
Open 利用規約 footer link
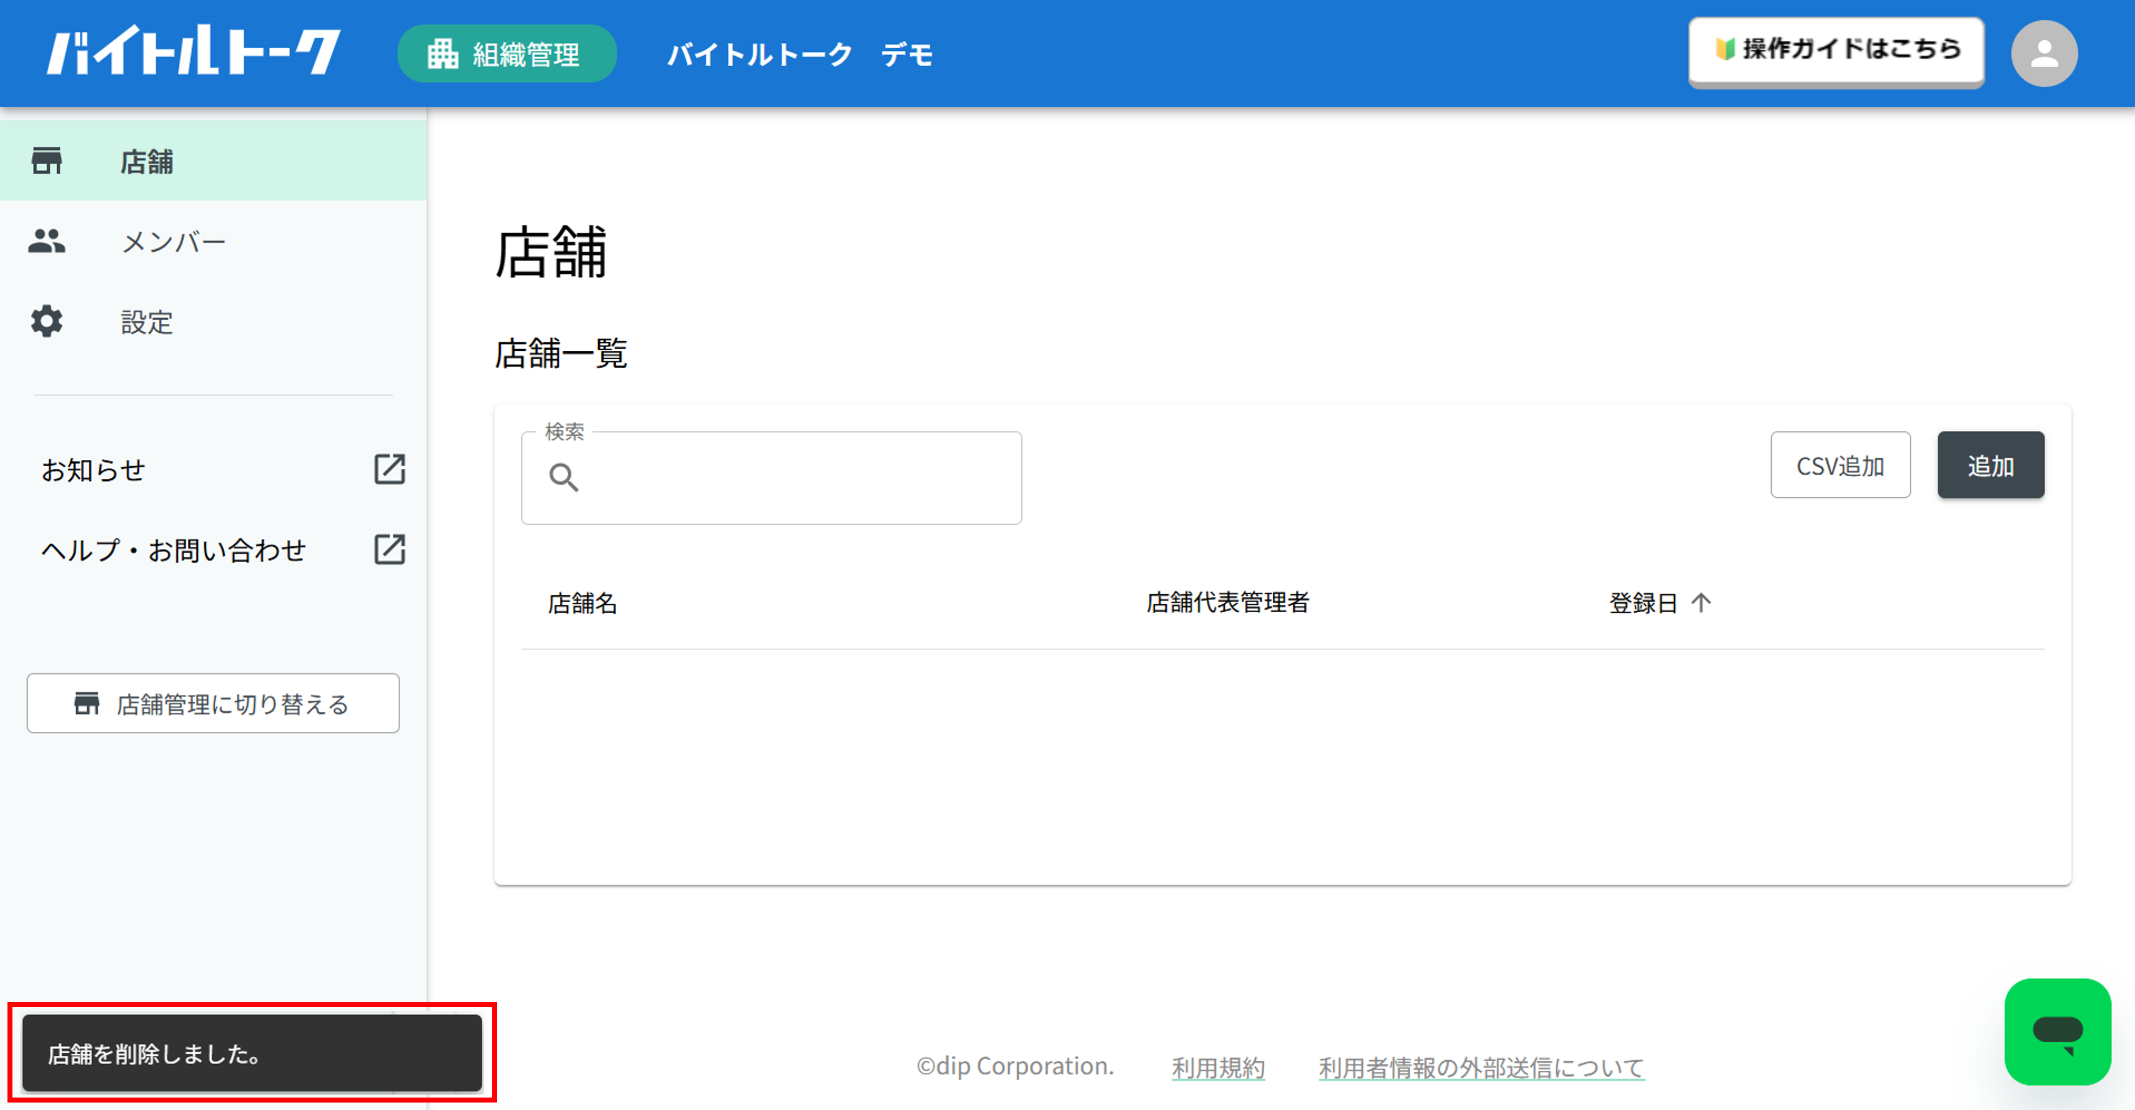(x=1218, y=1067)
